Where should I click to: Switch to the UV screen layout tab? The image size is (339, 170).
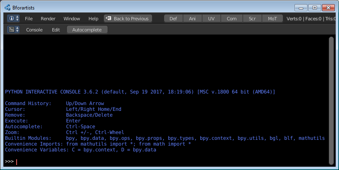tap(211, 19)
